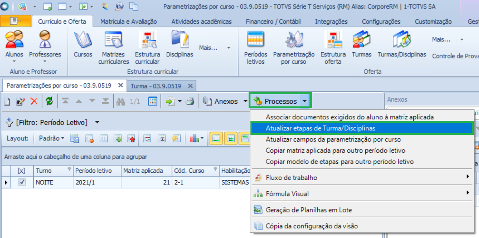Image resolution: width=479 pixels, height=238 pixels.
Task: Click the chart icon in layout toolbar
Action: tap(195, 139)
